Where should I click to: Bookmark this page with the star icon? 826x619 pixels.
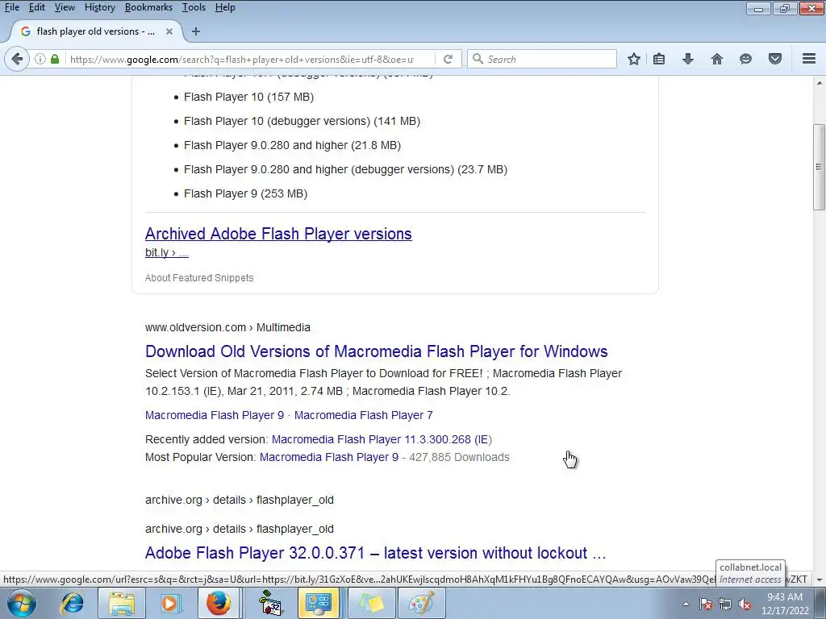click(x=634, y=59)
